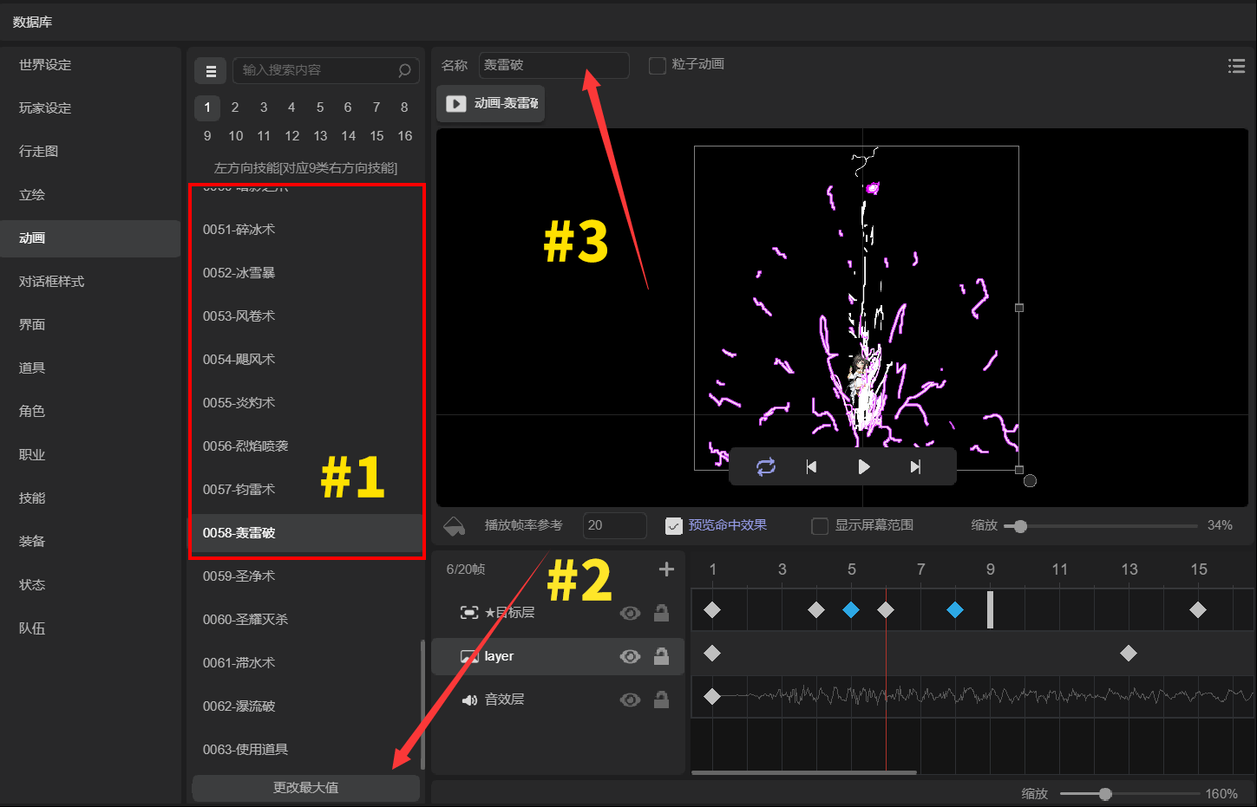Add a new layer with plus icon
This screenshot has width=1257, height=807.
[666, 569]
